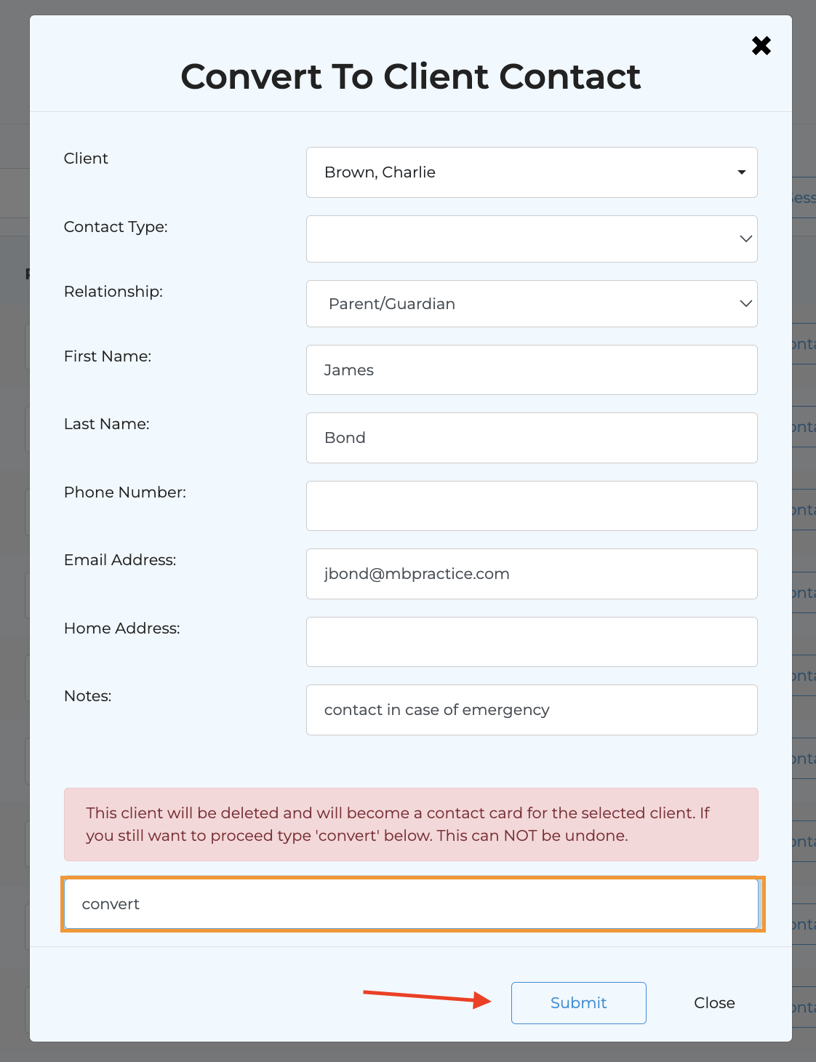Click the 'Email Address:' label
This screenshot has width=816, height=1062.
(120, 560)
